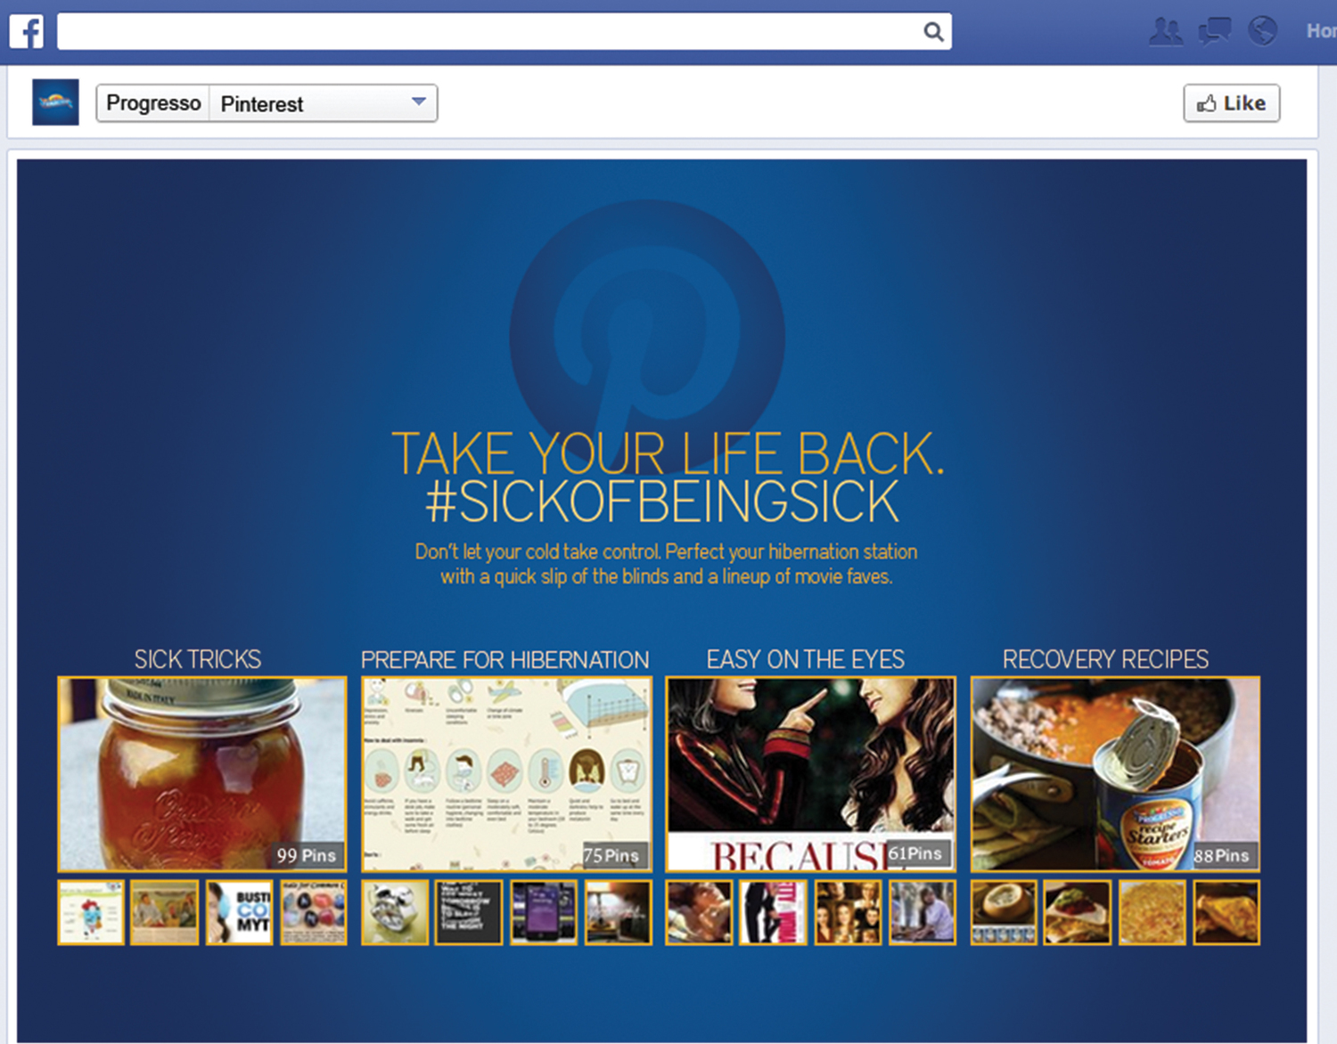This screenshot has width=1337, height=1044.
Task: Open the notifications globe icon
Action: (1262, 31)
